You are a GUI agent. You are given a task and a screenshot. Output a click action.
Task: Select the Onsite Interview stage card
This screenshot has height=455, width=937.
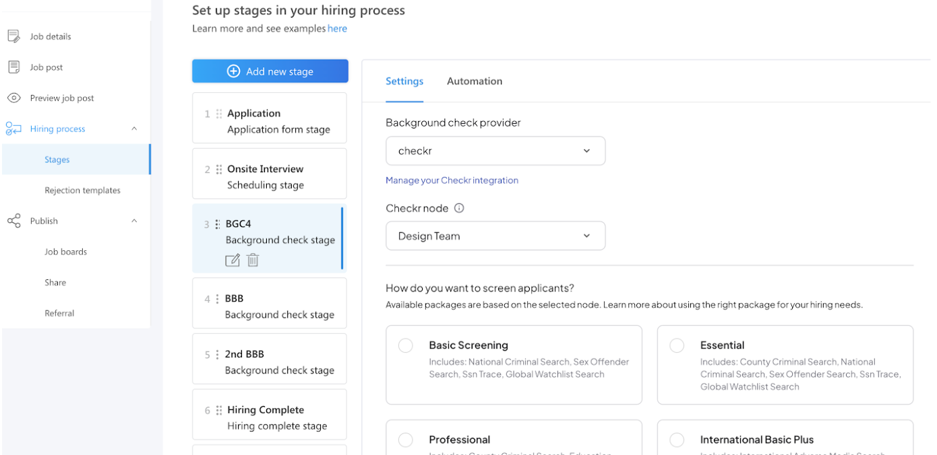(270, 174)
